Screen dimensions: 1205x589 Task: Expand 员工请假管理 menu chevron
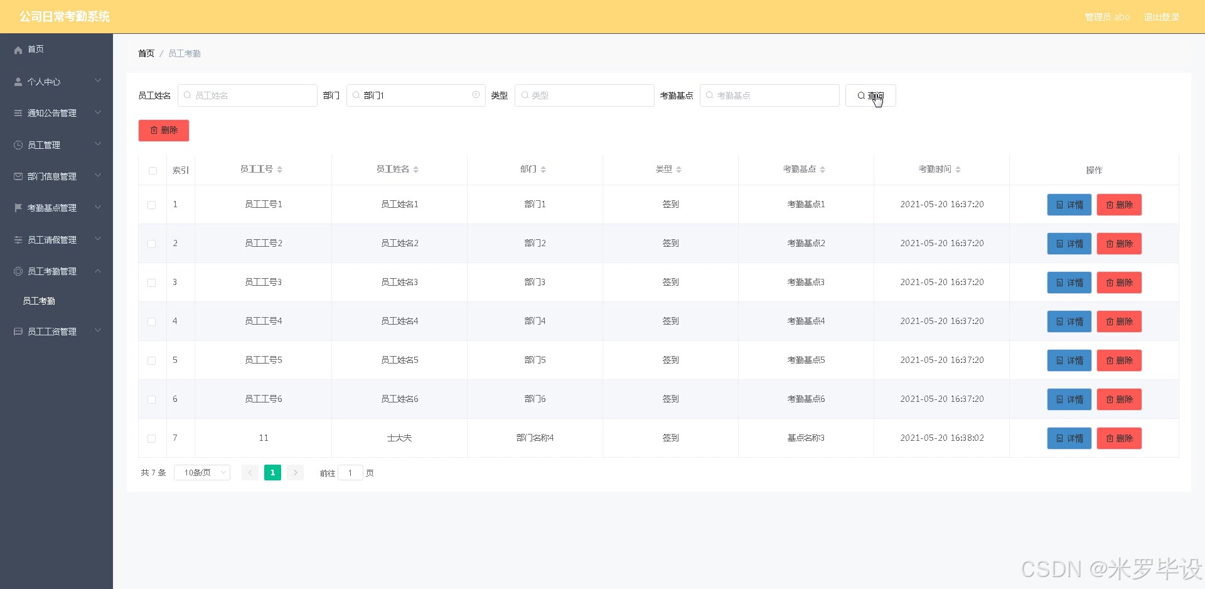coord(98,239)
